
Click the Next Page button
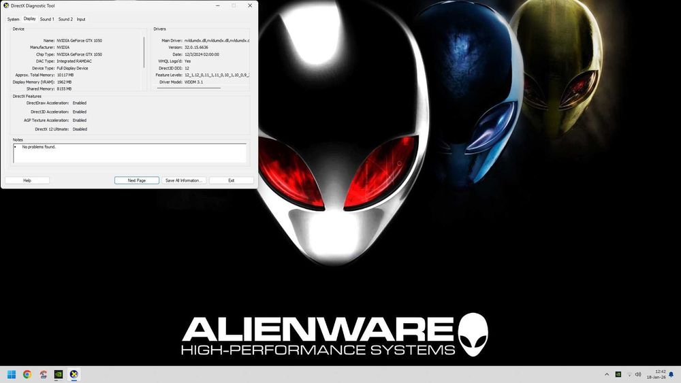click(x=137, y=180)
